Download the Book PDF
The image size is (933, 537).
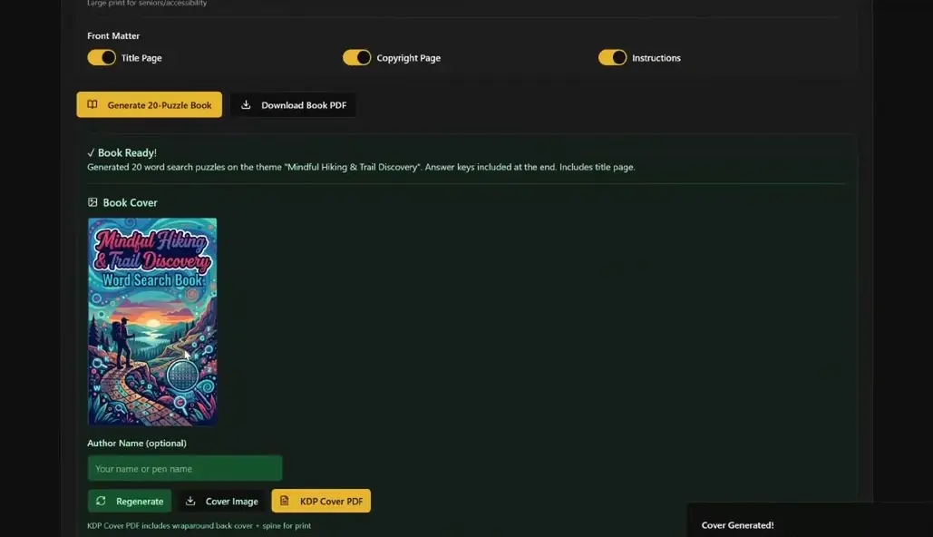pyautogui.click(x=294, y=105)
